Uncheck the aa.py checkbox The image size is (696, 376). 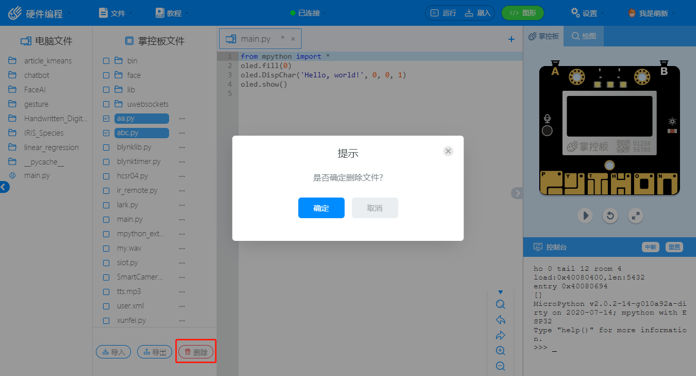[x=106, y=119]
